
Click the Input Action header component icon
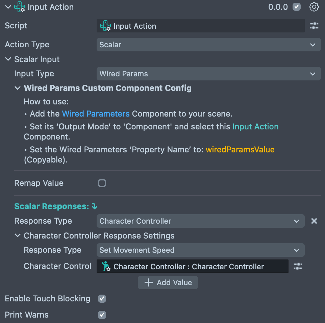(x=20, y=7)
